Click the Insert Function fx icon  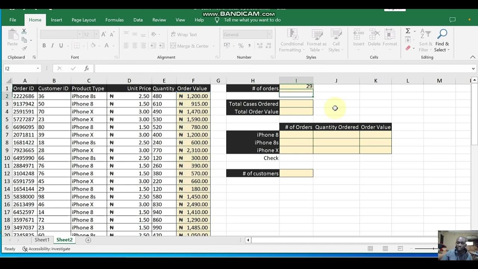coord(87,68)
